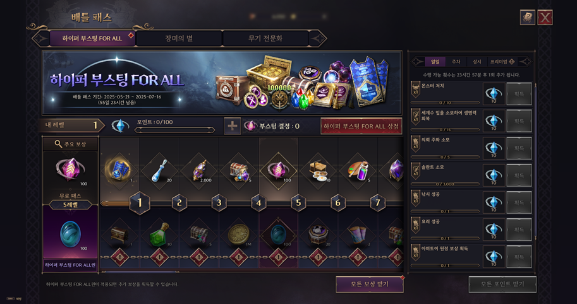This screenshot has width=577, height=304.
Task: Click the reward track horizontal scrollbar
Action: (140, 272)
